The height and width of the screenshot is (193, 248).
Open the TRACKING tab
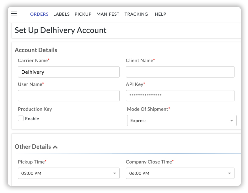[x=136, y=14]
